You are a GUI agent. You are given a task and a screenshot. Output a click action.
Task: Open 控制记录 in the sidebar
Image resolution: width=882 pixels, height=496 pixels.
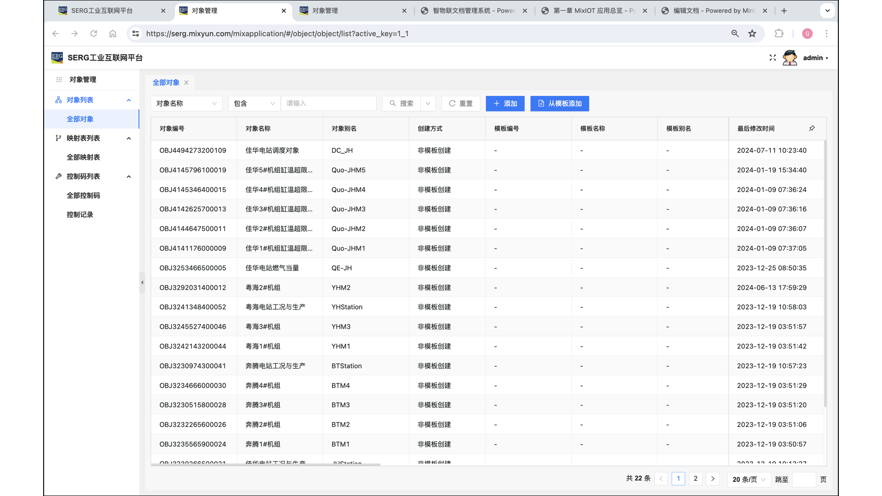point(80,214)
